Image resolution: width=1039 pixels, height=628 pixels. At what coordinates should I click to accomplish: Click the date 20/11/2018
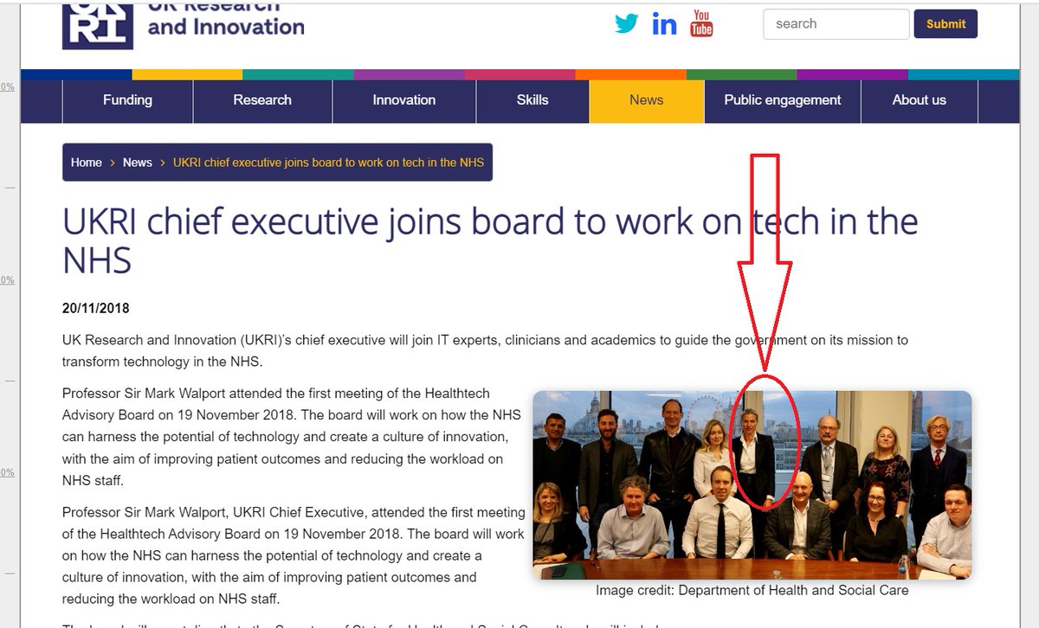point(96,308)
